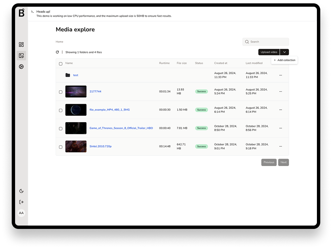Image resolution: width=332 pixels, height=249 pixels.
Task: Click the logout icon in sidebar
Action: [21, 202]
